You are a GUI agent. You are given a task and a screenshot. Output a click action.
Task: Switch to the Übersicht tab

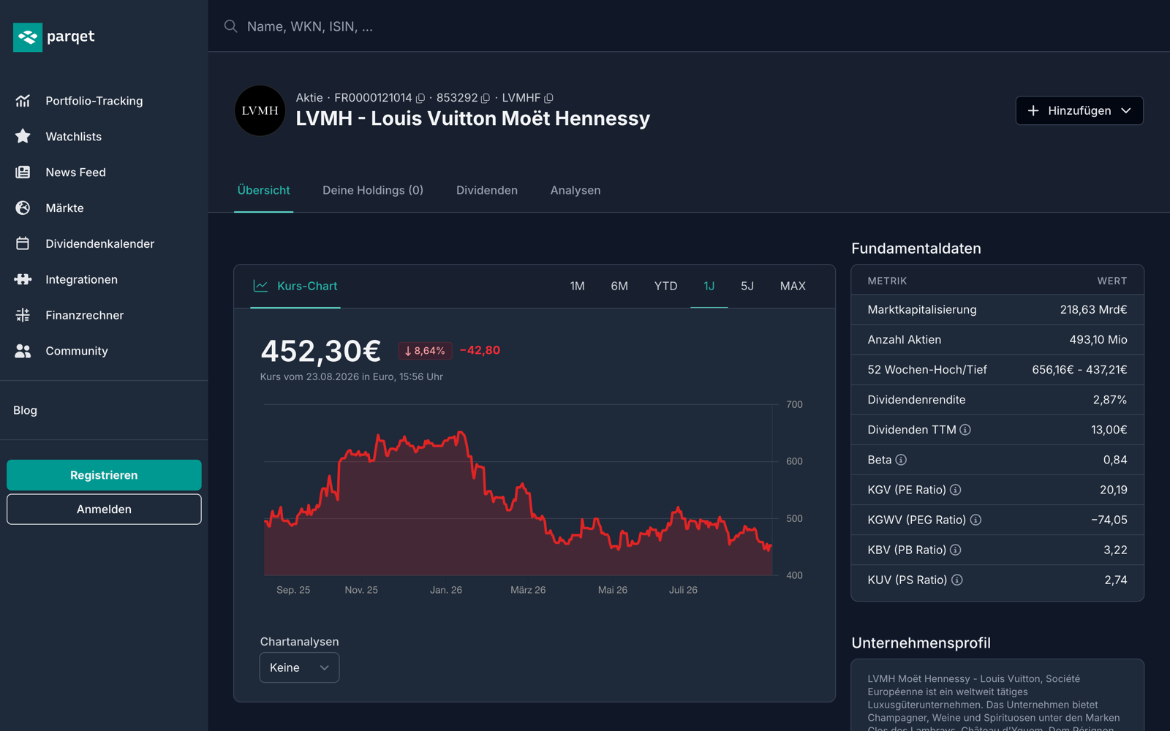264,190
